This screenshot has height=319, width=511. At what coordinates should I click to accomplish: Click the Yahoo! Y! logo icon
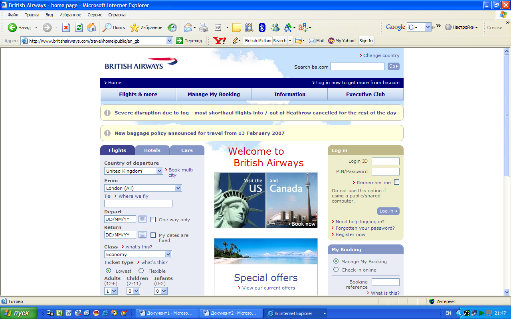point(220,41)
